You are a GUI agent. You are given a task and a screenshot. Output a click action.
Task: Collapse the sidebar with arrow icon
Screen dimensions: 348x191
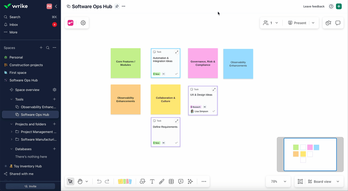click(x=56, y=6)
